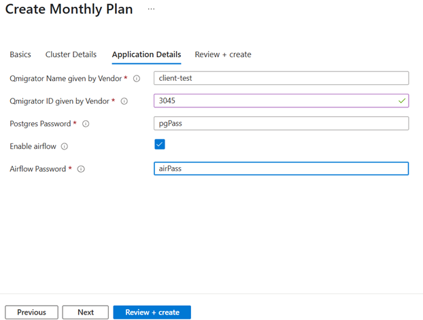Screen dimensions: 423x320
Task: Click the Airflow Password input box
Action: click(x=281, y=168)
